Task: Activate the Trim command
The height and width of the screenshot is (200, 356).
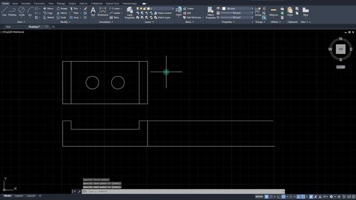Action: [74, 8]
